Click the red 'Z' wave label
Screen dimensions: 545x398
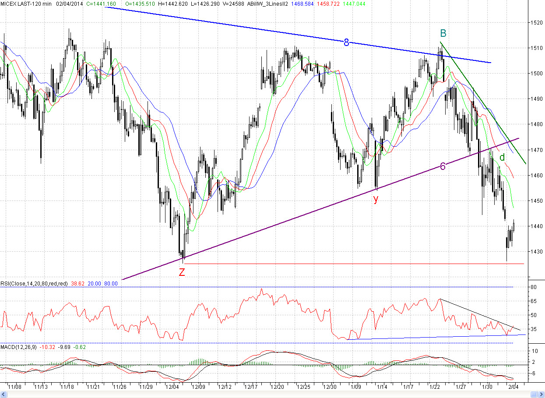182,272
